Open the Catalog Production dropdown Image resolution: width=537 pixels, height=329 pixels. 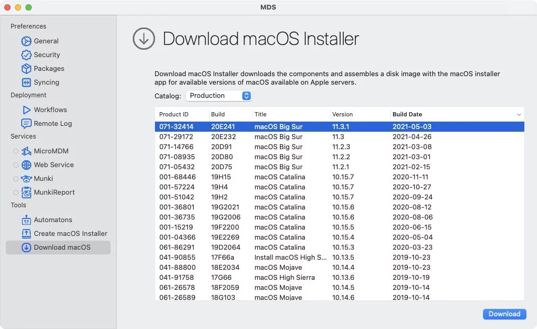pyautogui.click(x=219, y=96)
